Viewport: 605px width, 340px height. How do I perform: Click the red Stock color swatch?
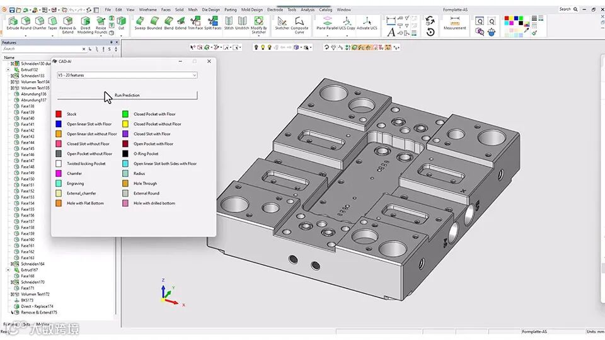pos(59,114)
